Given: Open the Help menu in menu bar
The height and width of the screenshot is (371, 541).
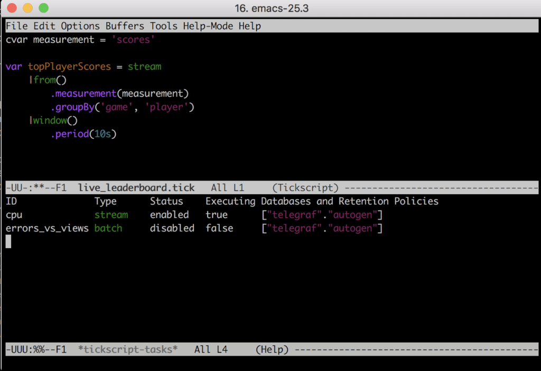Looking at the screenshot, I should pos(249,26).
